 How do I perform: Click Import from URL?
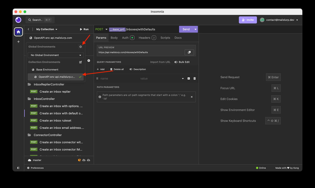[160, 62]
